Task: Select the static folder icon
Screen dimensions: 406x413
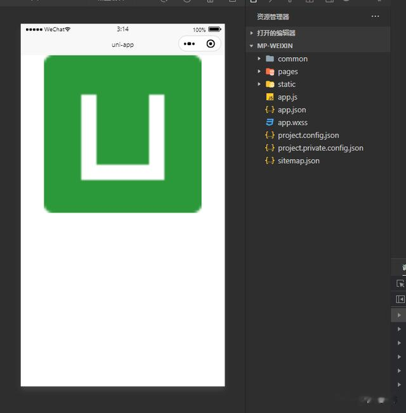Action: click(270, 84)
